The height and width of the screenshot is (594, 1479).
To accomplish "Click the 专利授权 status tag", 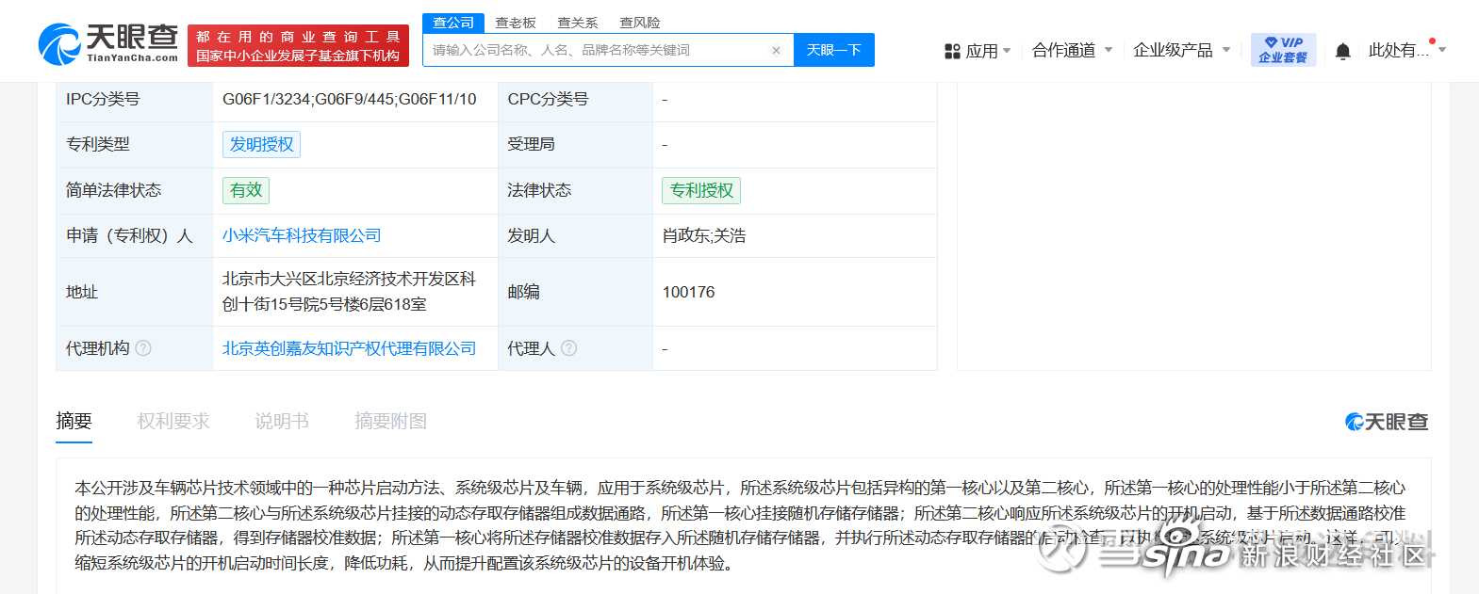I will pyautogui.click(x=701, y=190).
